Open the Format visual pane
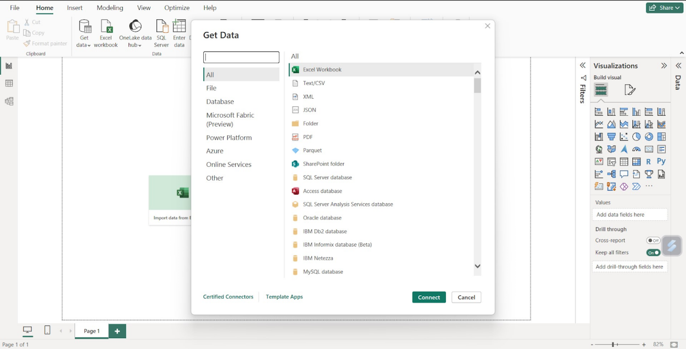Screen dimensions: 686x349 click(x=630, y=89)
